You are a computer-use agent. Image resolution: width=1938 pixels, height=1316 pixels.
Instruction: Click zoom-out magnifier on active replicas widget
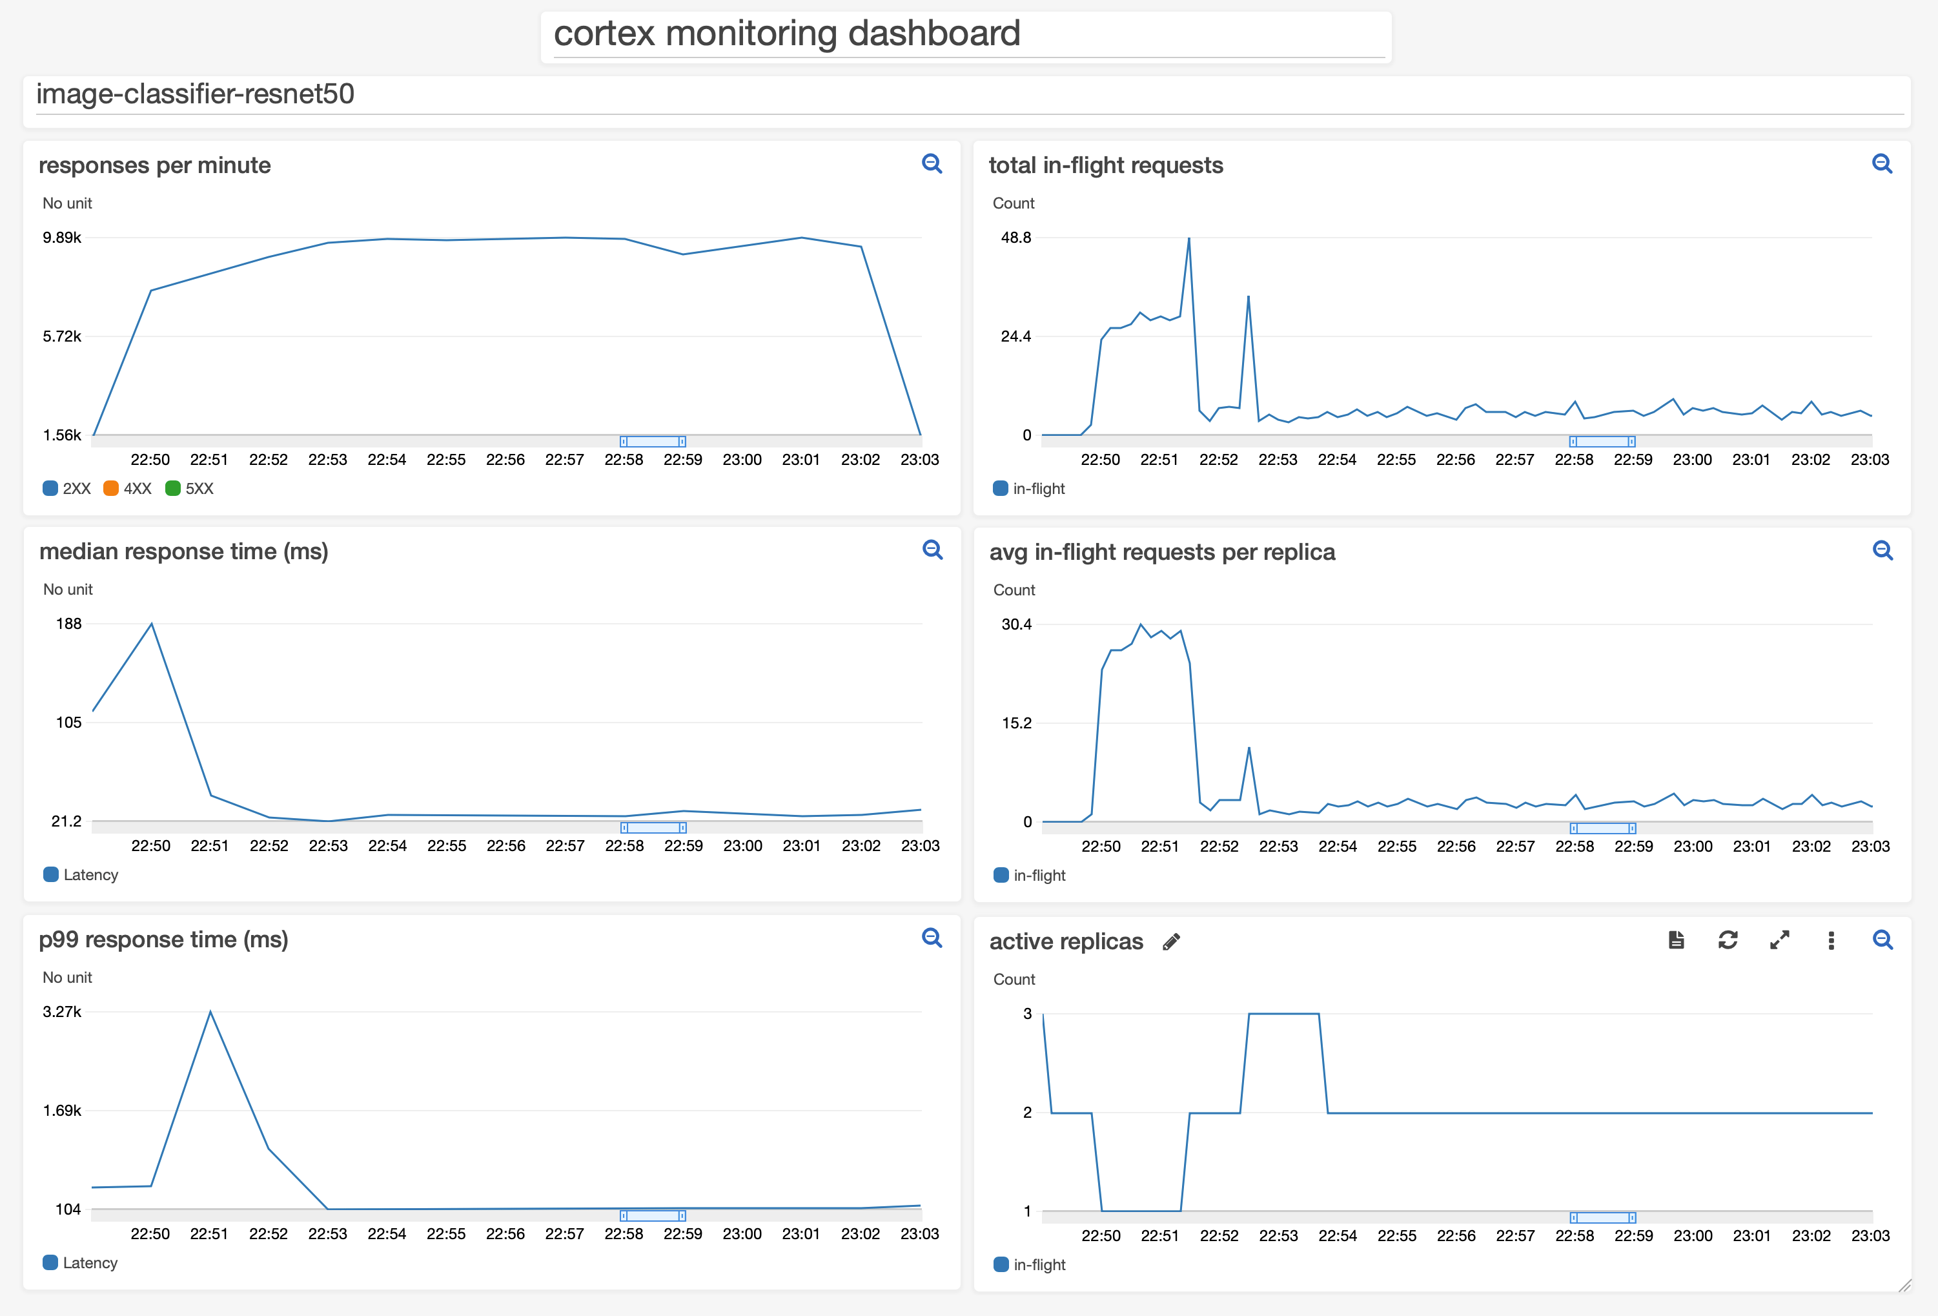[1881, 940]
